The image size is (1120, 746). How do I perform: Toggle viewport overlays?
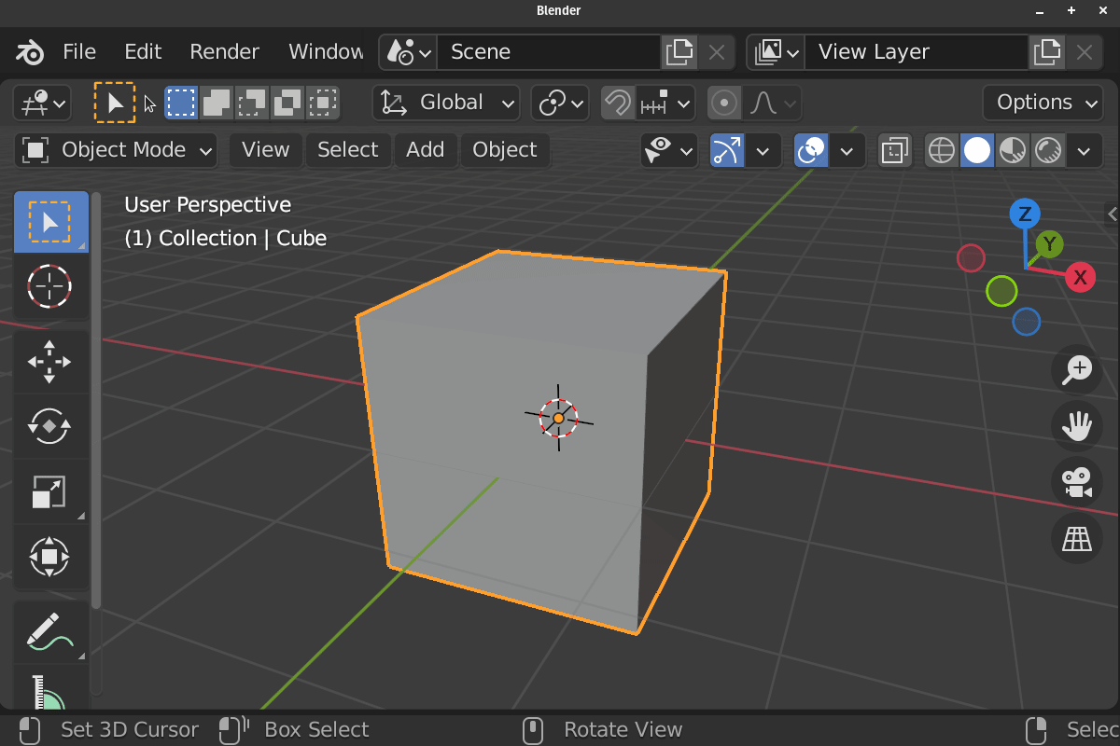click(811, 150)
